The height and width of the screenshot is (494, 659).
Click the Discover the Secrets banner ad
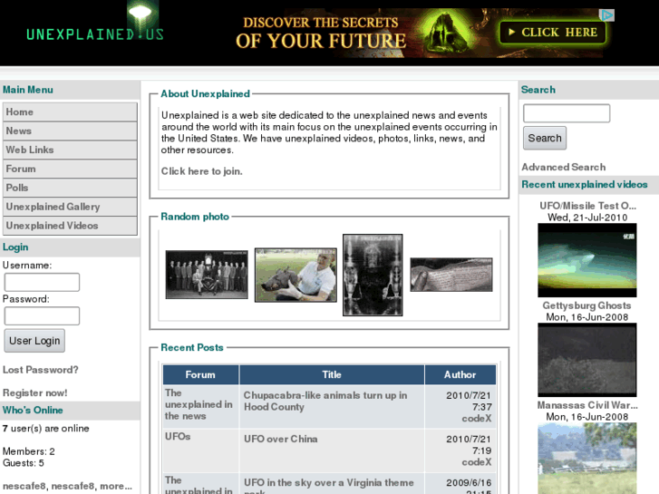(421, 33)
